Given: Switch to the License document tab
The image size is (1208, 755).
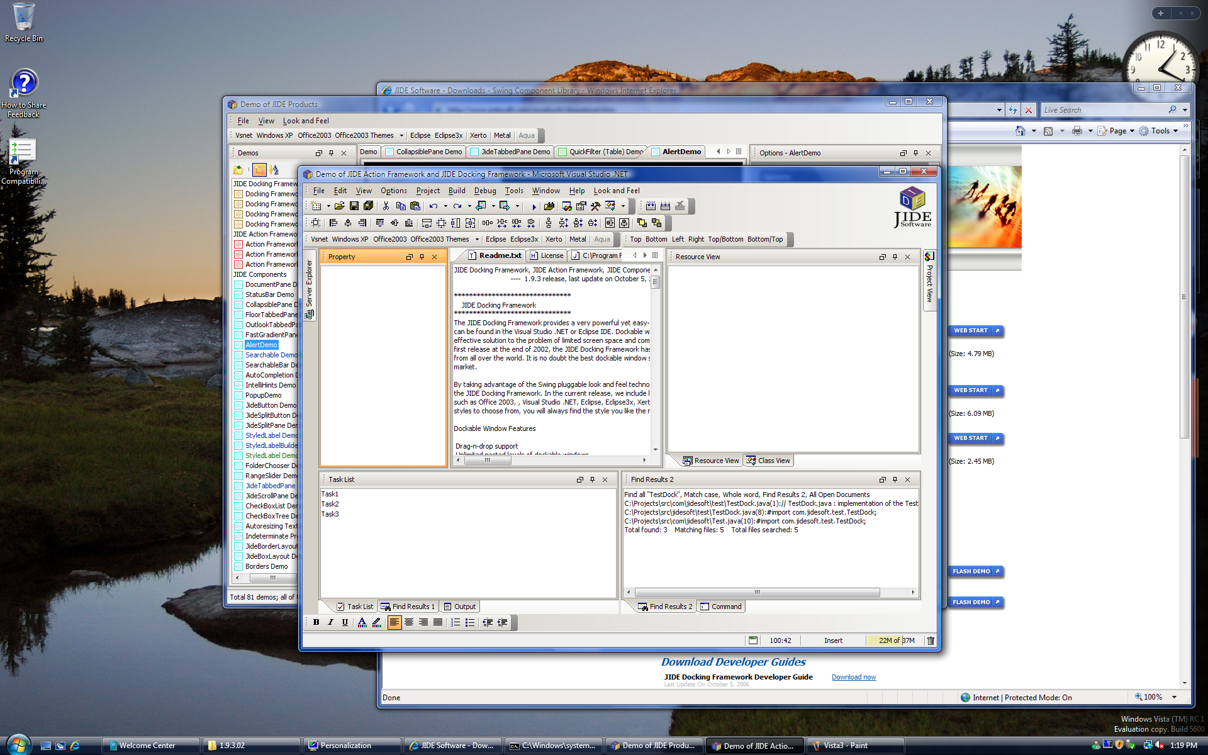Looking at the screenshot, I should (x=547, y=255).
